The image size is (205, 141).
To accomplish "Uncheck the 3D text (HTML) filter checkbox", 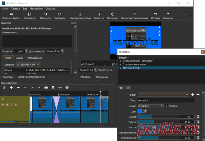I will 121,68.
